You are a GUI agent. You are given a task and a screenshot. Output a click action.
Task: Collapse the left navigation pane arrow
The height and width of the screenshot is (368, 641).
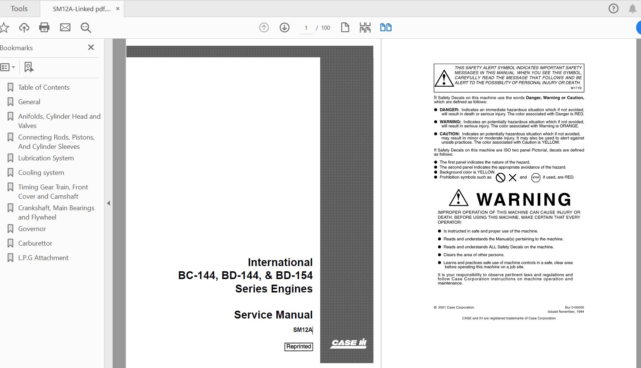pyautogui.click(x=109, y=203)
